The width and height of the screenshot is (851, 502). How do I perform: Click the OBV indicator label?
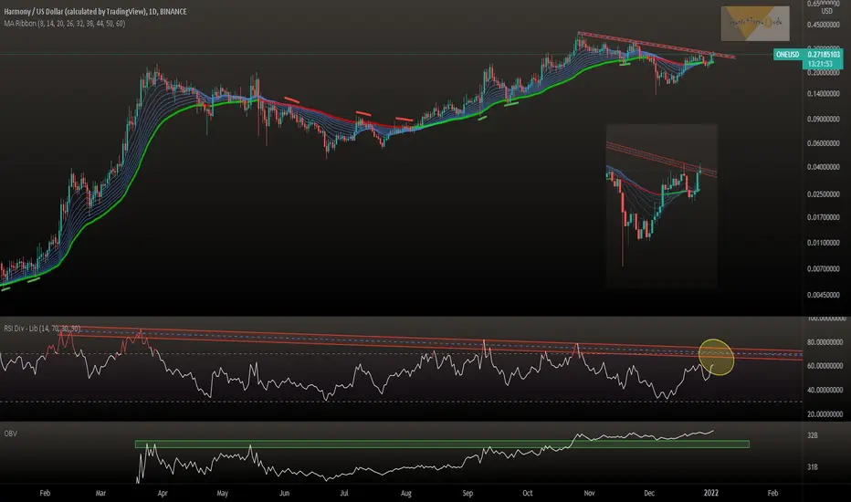(x=10, y=434)
